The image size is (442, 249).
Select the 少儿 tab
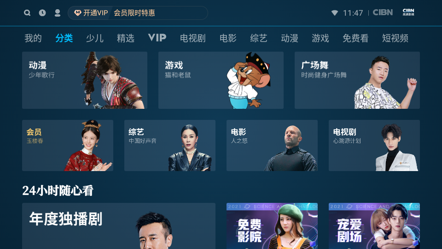pyautogui.click(x=95, y=38)
